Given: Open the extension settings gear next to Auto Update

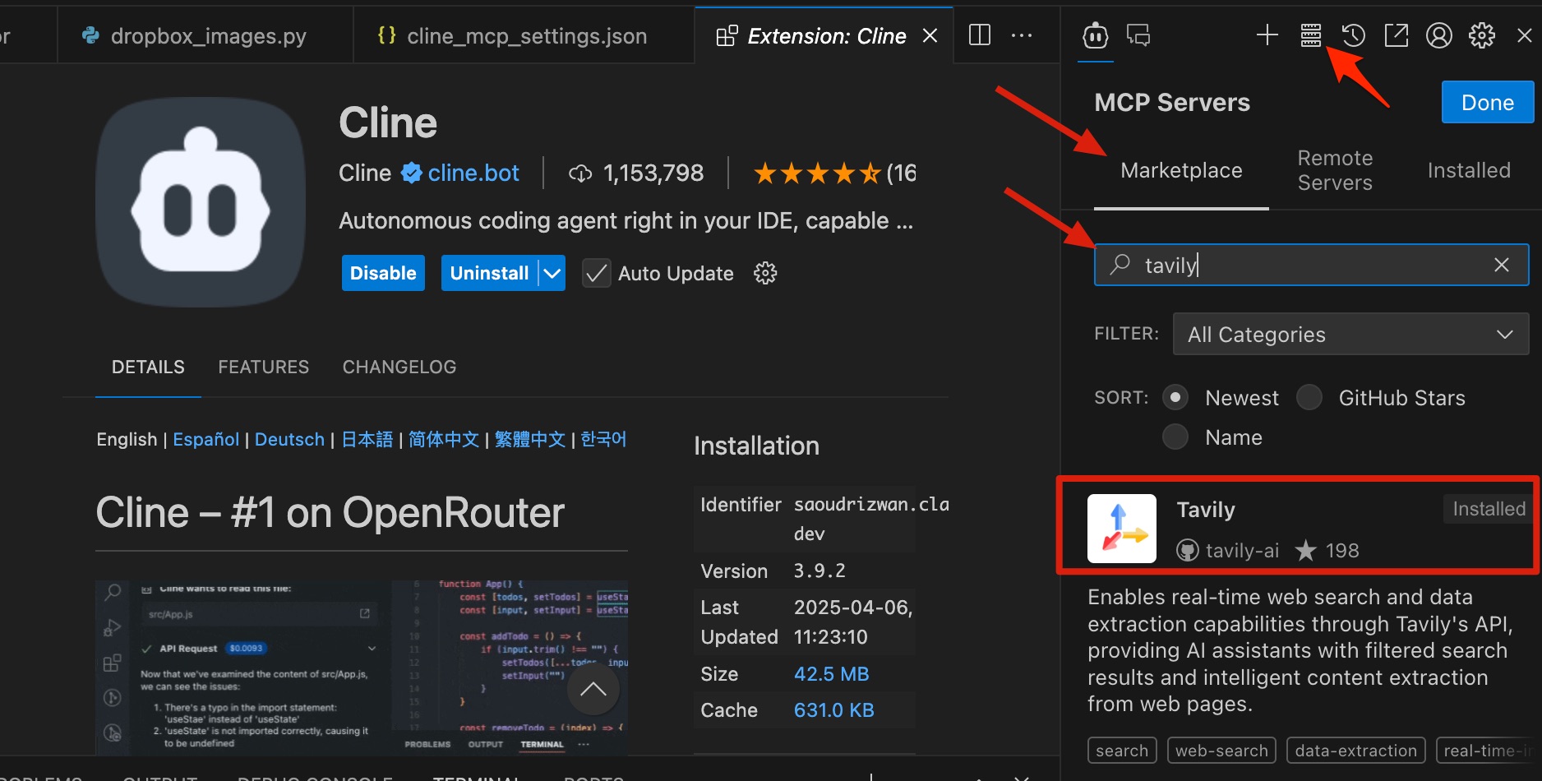Looking at the screenshot, I should (x=765, y=273).
